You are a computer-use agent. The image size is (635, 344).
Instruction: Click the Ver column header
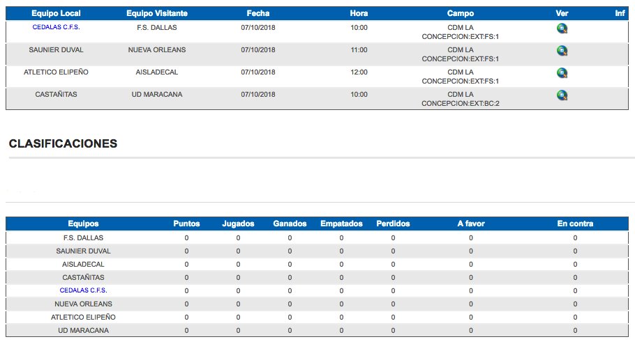click(562, 13)
